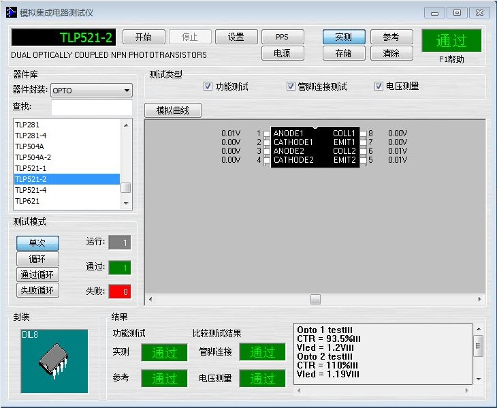
Task: Select 失败循环 fail-loop mode
Action: (37, 290)
